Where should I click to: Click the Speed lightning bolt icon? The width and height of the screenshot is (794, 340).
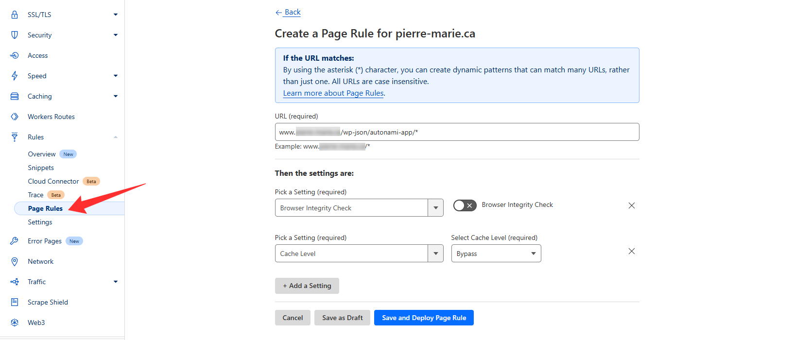pos(15,76)
